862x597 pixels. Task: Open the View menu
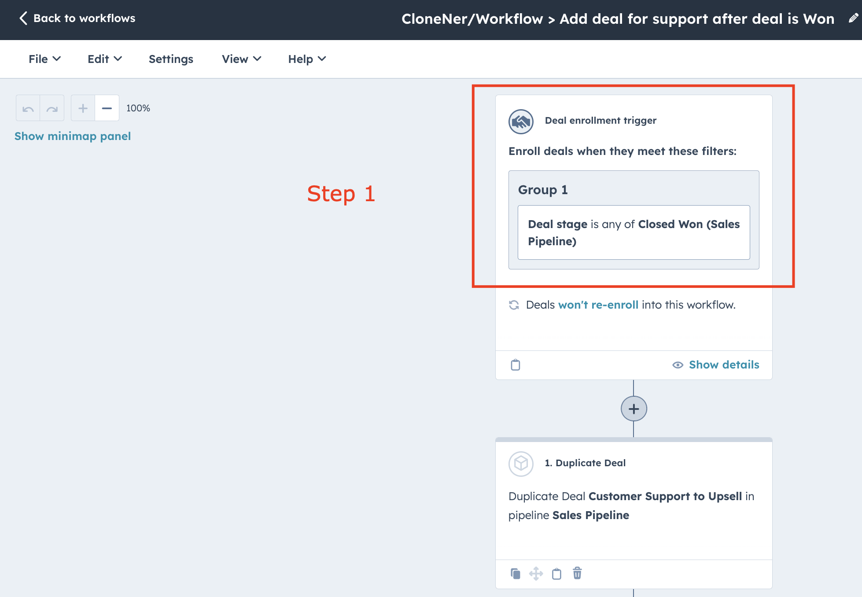point(242,59)
